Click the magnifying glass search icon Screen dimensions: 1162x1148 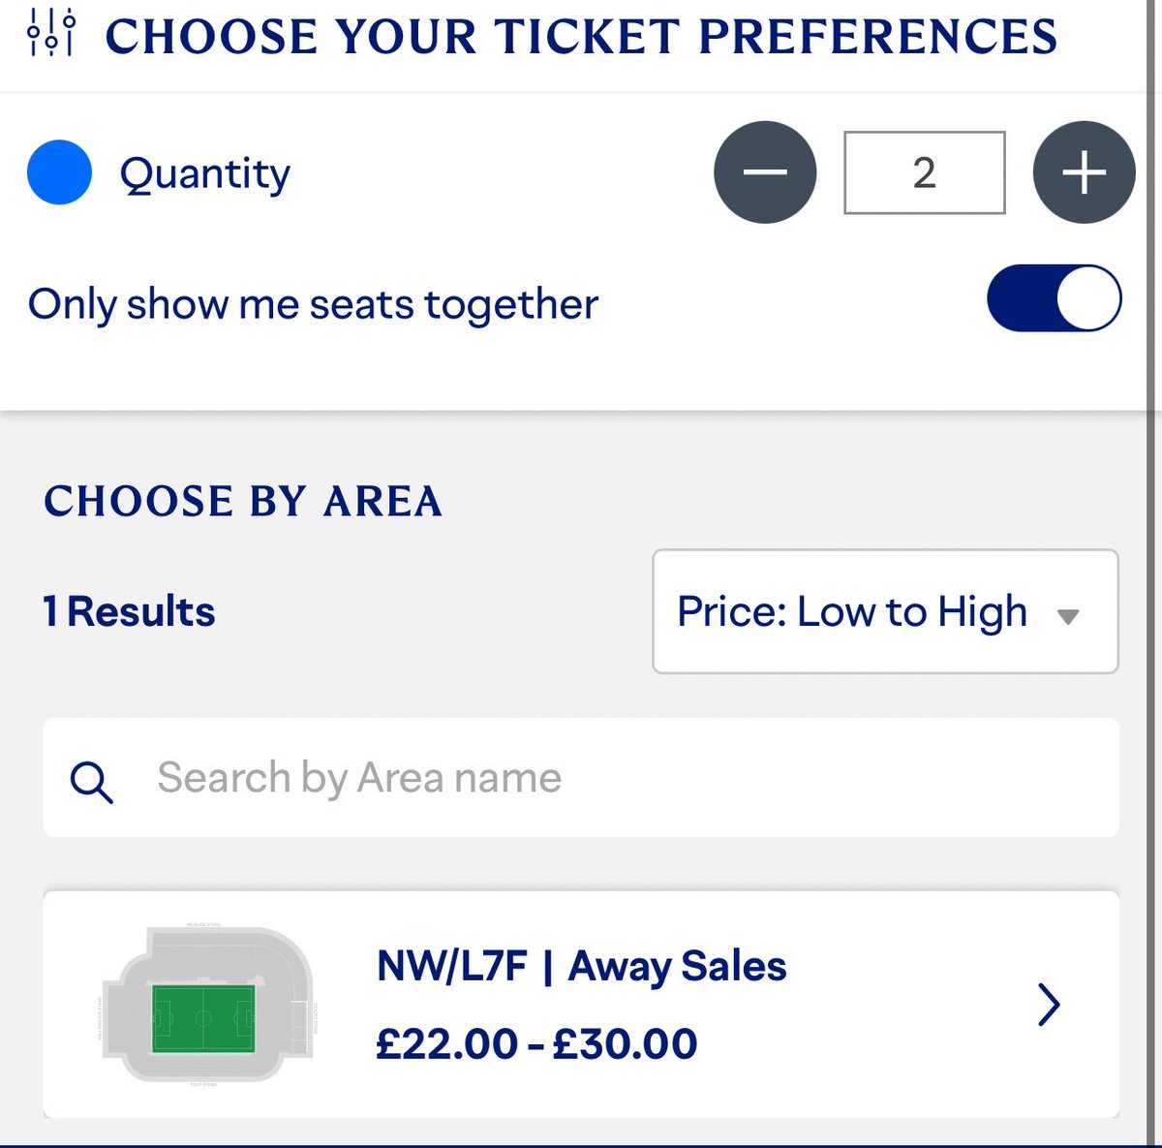coord(91,781)
